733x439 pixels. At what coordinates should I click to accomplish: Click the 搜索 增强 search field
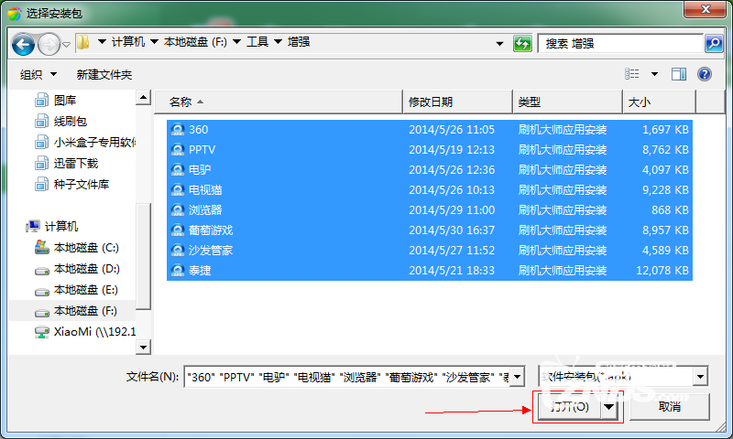[620, 44]
